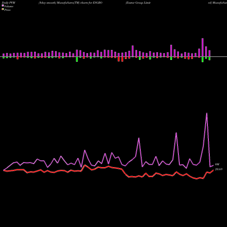The height and width of the screenshot is (227, 227).
Task: Click the highest peak of the magenta volume line
Action: point(207,113)
